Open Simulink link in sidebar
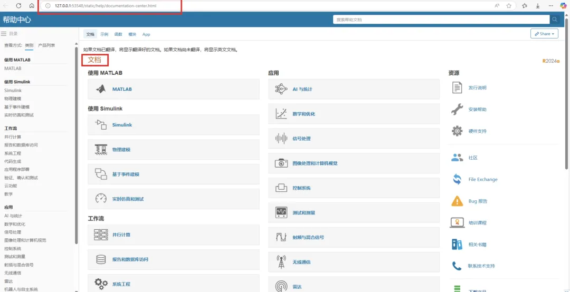This screenshot has width=570, height=292. pyautogui.click(x=13, y=91)
